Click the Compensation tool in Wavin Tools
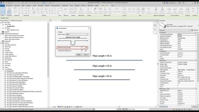 tap(117, 10)
